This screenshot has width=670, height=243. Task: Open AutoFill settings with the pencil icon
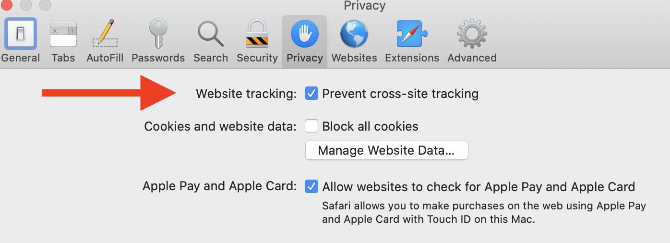(105, 34)
